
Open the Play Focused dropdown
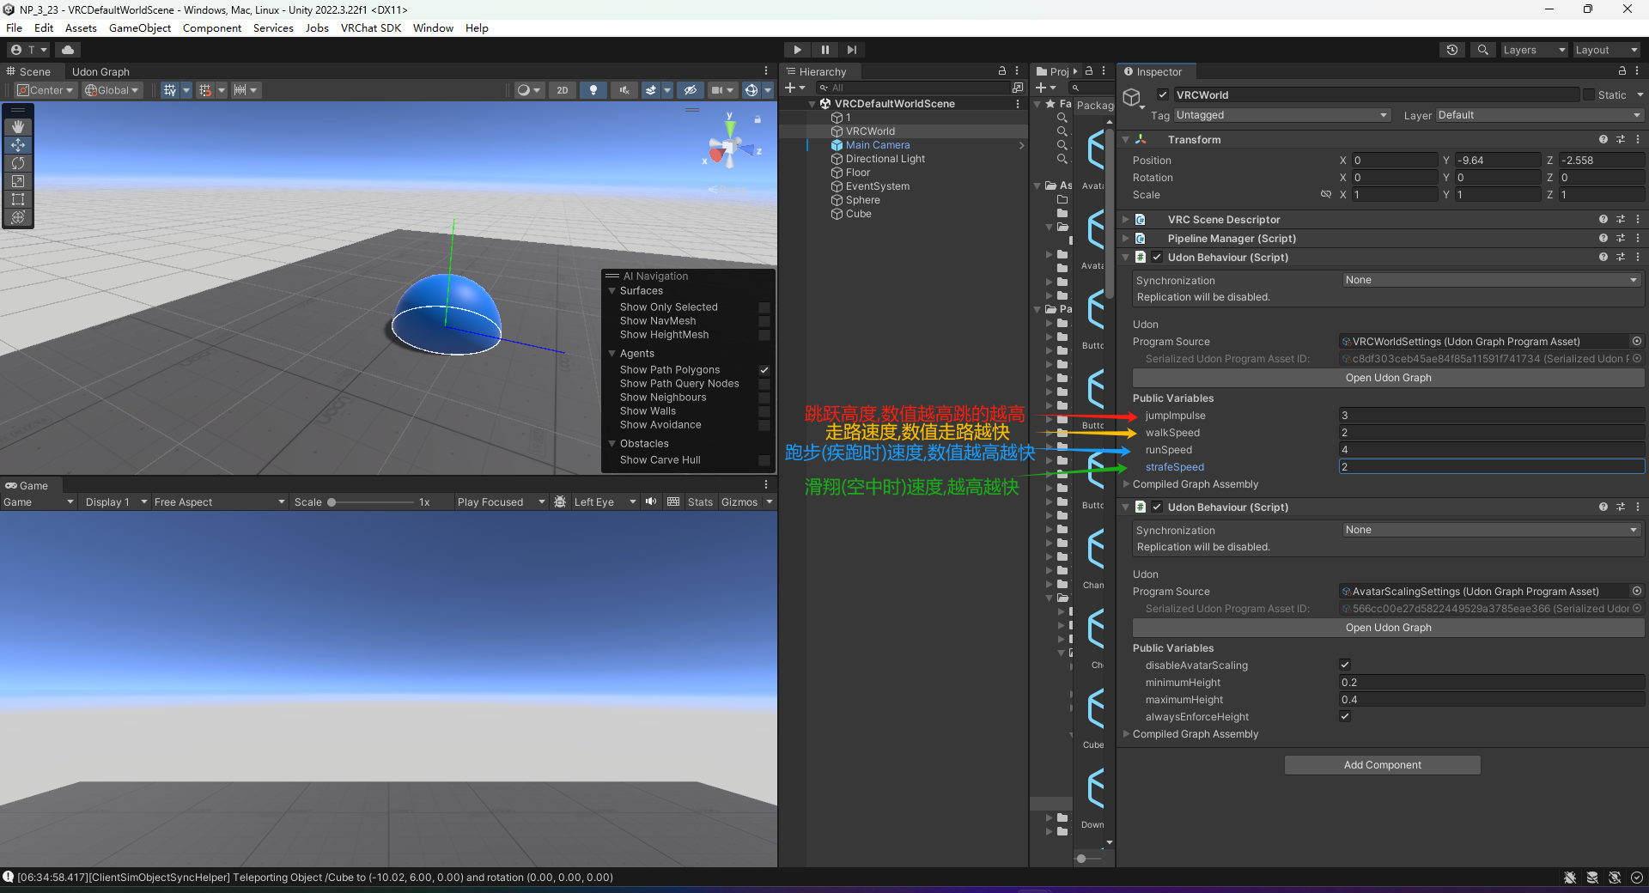[501, 502]
